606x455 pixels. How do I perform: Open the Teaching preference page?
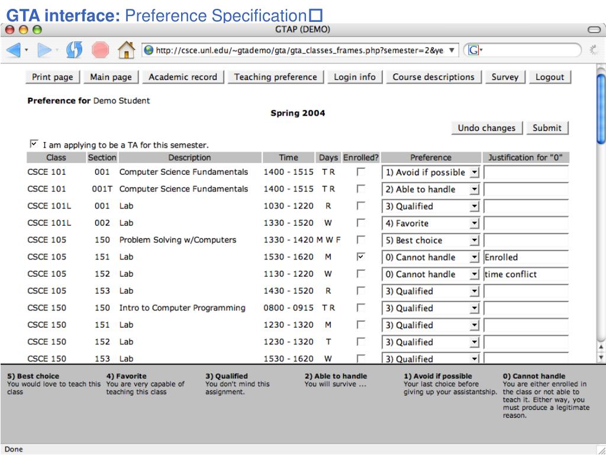[276, 77]
